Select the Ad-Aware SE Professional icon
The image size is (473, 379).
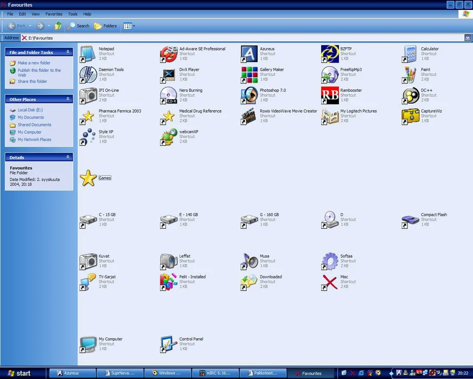click(x=169, y=54)
